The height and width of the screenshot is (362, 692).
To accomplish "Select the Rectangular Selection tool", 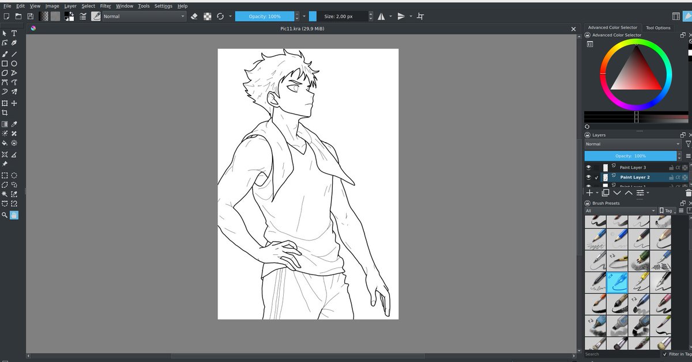I will [x=5, y=176].
